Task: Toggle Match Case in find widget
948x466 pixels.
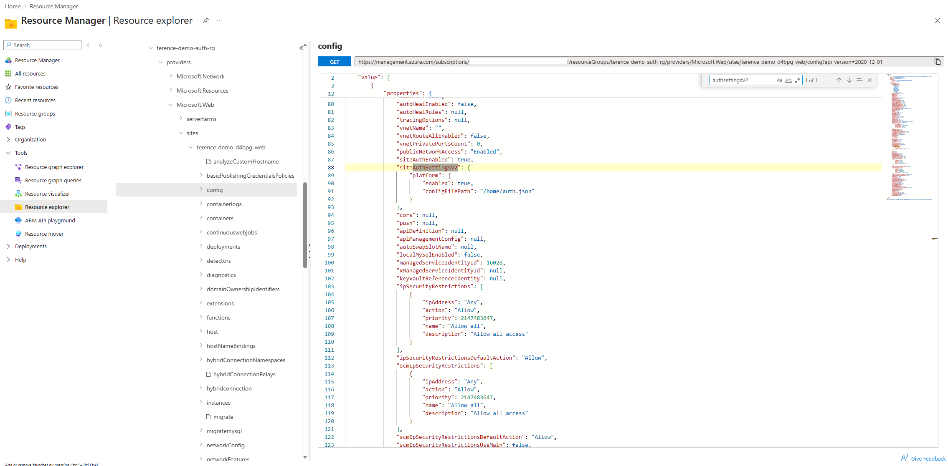Action: (x=779, y=80)
